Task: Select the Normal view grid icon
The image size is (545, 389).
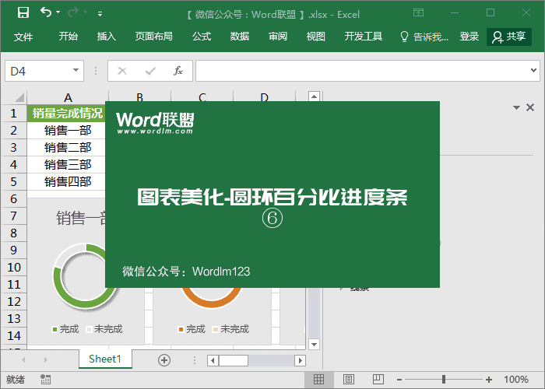Action: click(318, 380)
